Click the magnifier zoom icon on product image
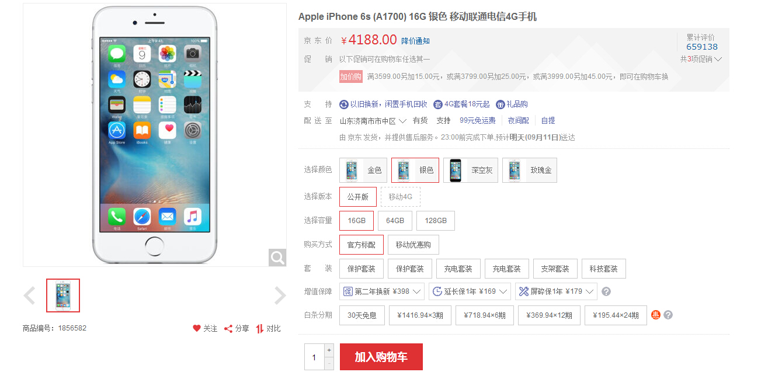This screenshot has height=372, width=775. pos(277,258)
